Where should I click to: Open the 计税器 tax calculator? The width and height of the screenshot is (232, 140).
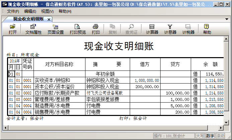pos(188,29)
